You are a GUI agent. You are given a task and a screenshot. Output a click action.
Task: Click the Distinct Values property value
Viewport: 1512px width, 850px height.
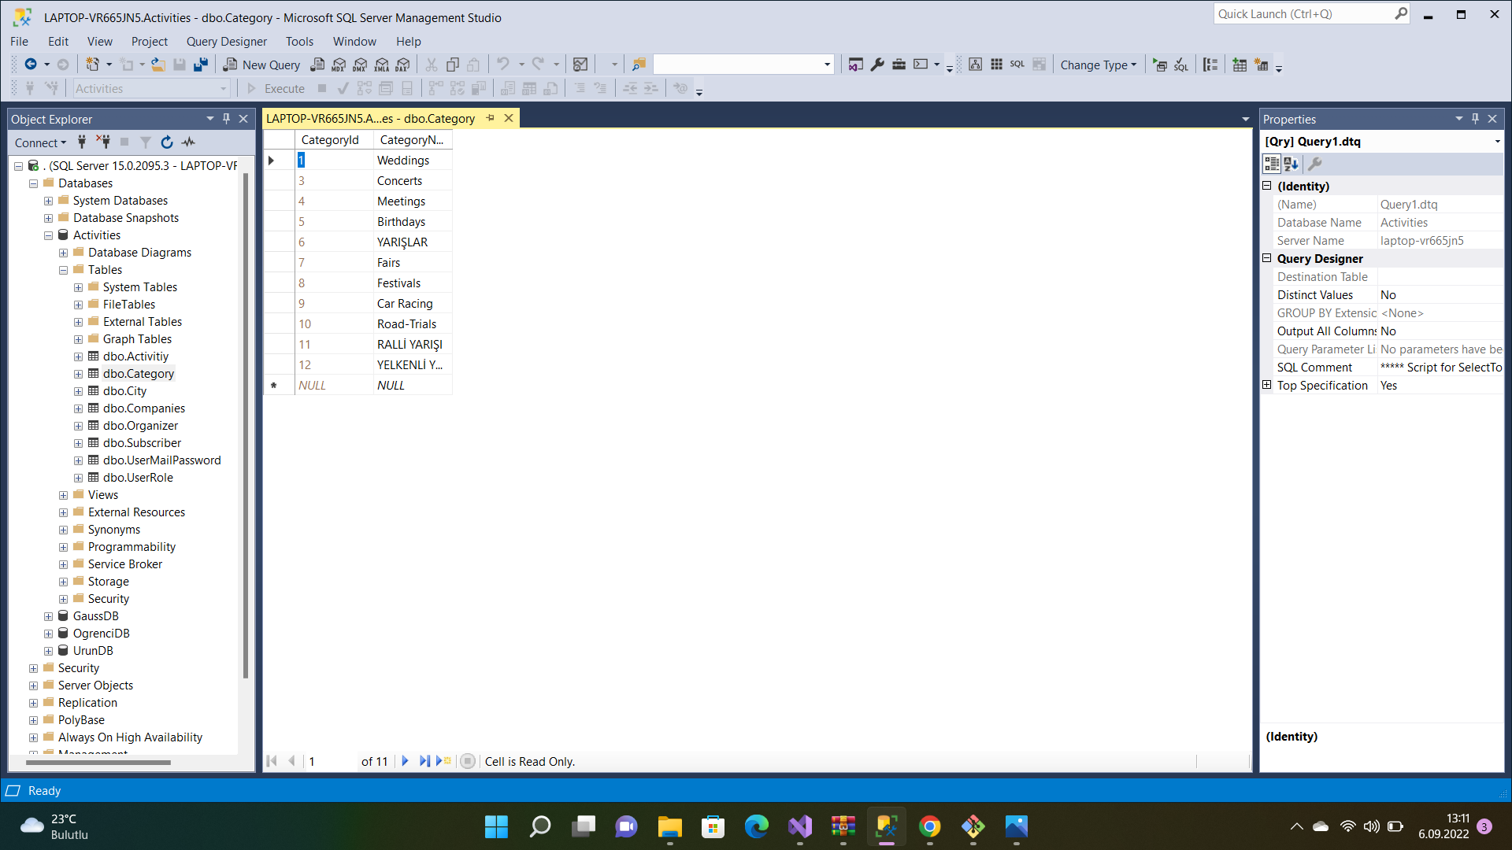point(1440,295)
